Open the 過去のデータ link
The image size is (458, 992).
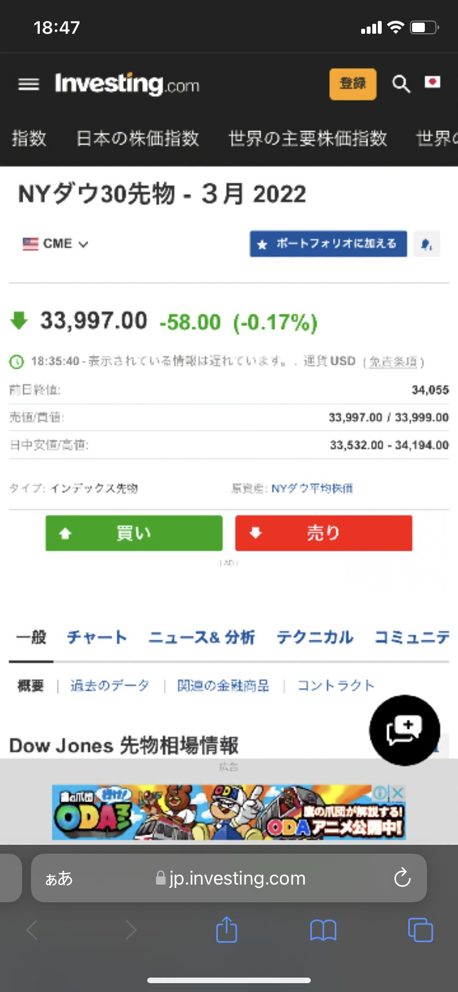pos(110,686)
